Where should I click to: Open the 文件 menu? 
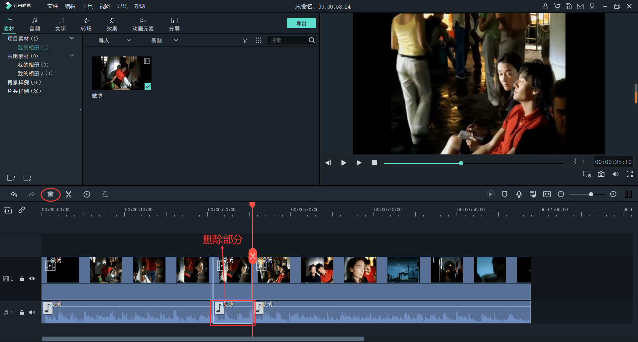click(x=53, y=6)
